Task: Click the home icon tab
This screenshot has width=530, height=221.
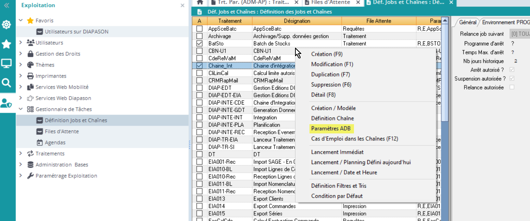Action: 200,3
